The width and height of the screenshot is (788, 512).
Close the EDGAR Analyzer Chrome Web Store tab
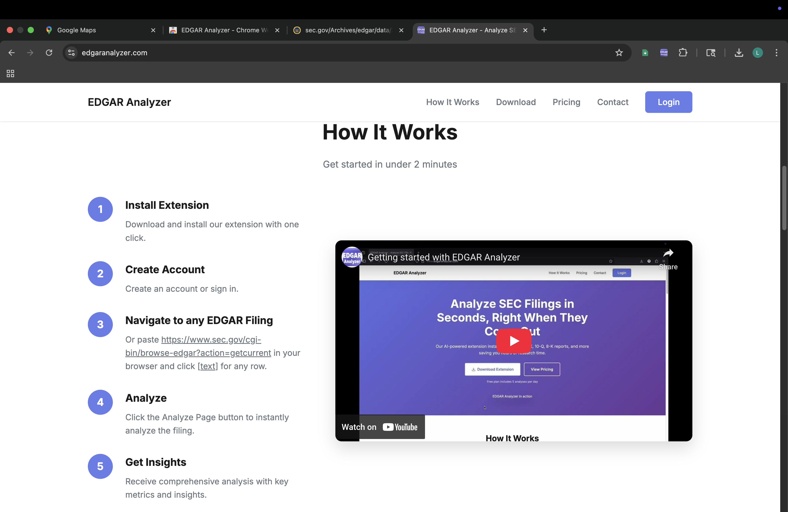click(x=278, y=30)
